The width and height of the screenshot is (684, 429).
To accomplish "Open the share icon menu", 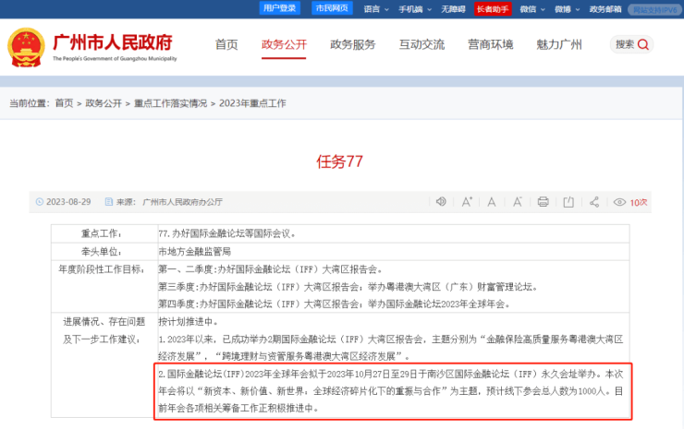I will click(594, 202).
